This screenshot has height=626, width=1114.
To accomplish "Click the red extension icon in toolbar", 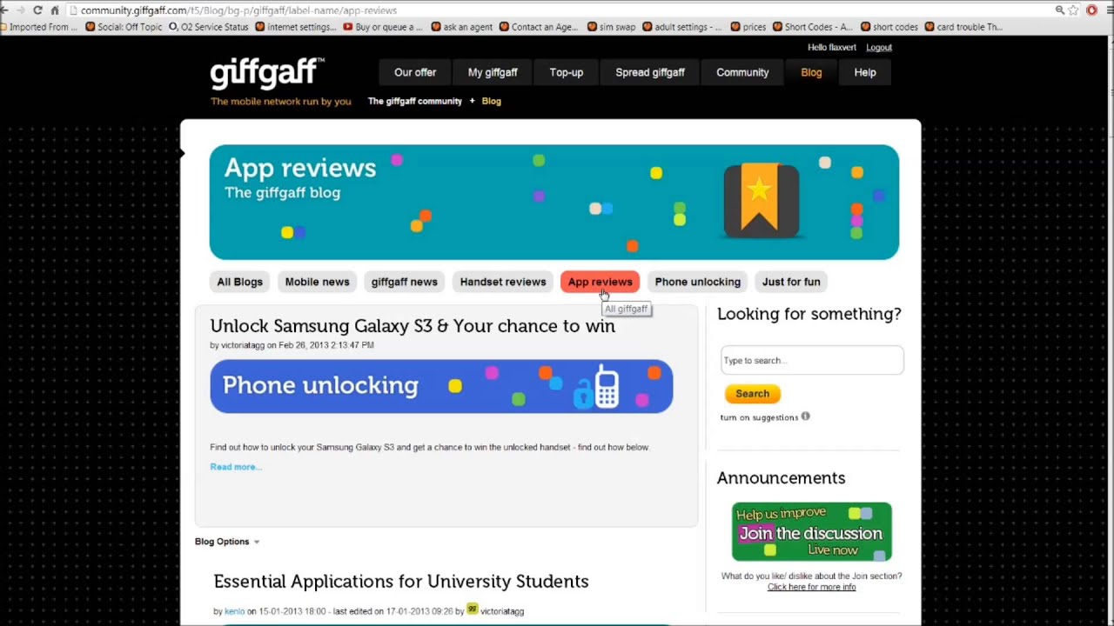I will tap(1091, 10).
